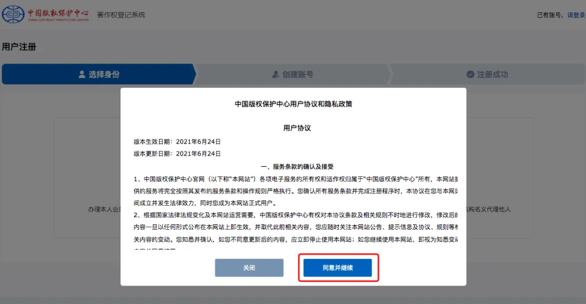Click the 关闭 button in dialog
The height and width of the screenshot is (304, 586).
(x=249, y=268)
